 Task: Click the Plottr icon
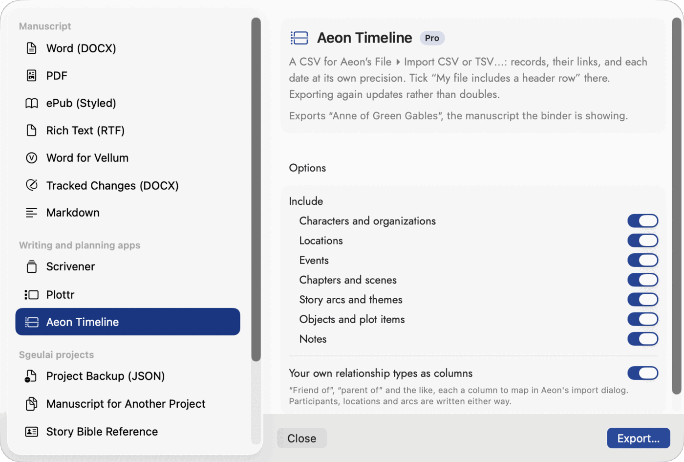31,294
